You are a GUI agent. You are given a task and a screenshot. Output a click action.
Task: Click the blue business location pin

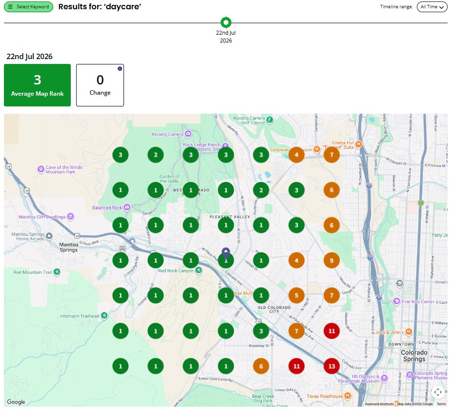coord(226,253)
